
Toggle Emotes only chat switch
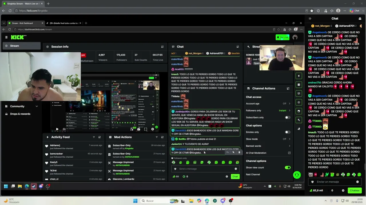coord(287,132)
